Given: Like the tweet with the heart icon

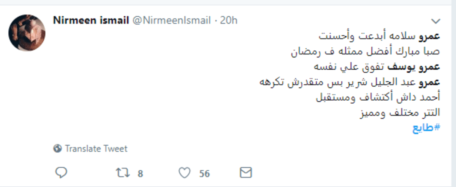Looking at the screenshot, I should point(185,173).
